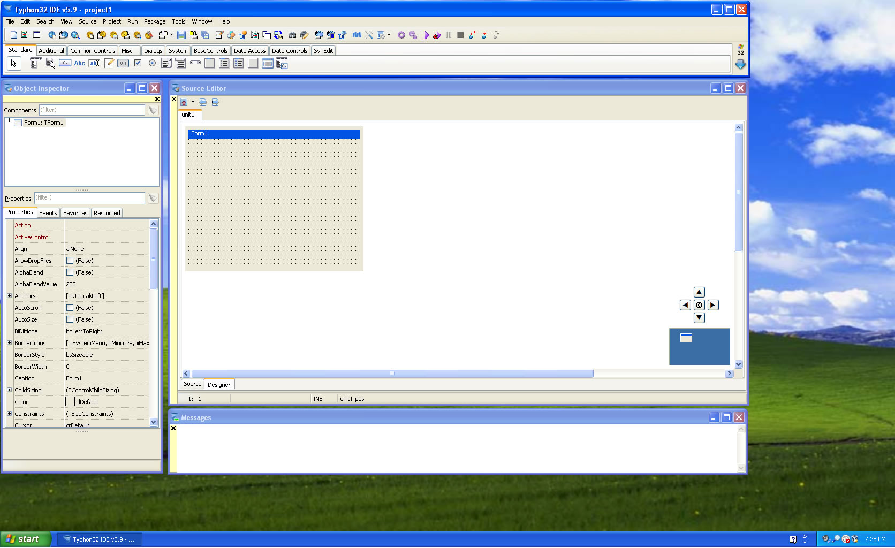Viewport: 895px width, 548px height.
Task: Pick the TCheckGroup component icon
Action: coord(239,63)
